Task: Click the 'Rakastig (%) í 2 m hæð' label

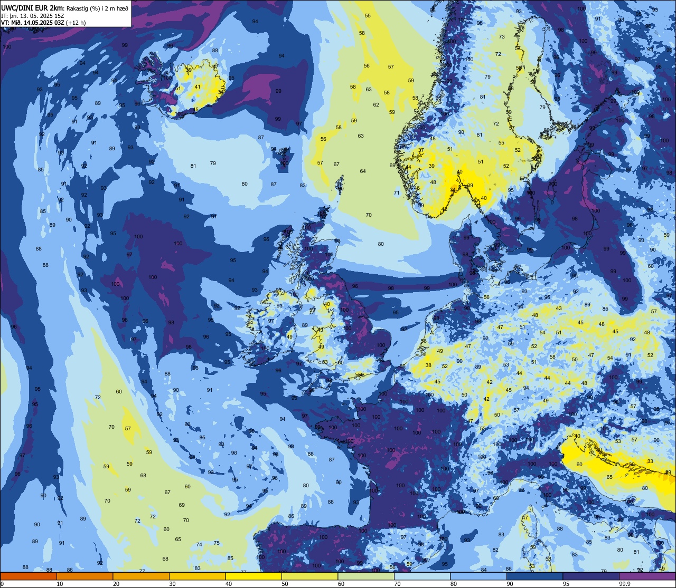Action: click(97, 8)
